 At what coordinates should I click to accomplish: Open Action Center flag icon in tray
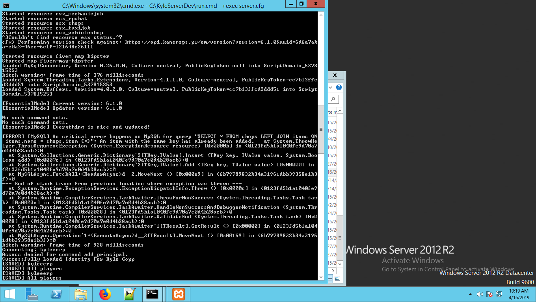point(489,294)
